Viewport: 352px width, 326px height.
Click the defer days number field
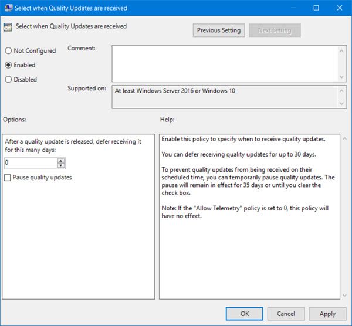coord(29,163)
